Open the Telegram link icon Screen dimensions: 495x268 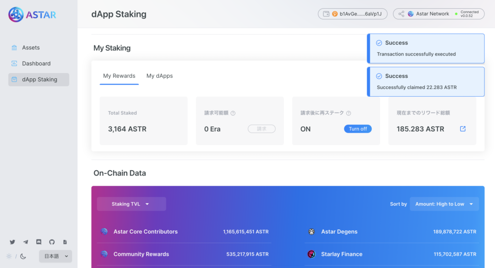click(x=26, y=242)
